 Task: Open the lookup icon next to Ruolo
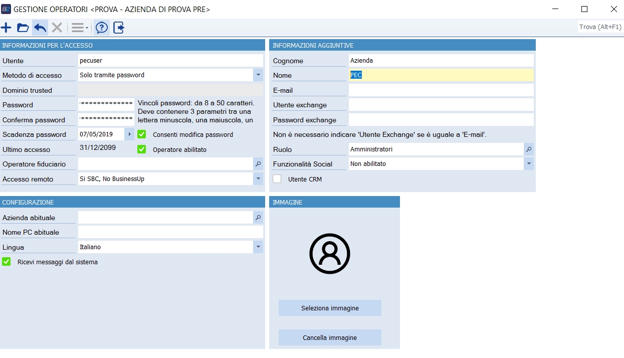coord(529,149)
